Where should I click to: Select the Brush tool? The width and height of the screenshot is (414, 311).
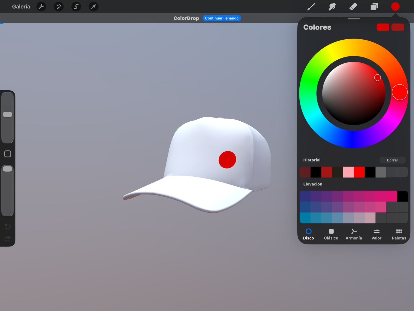point(311,7)
